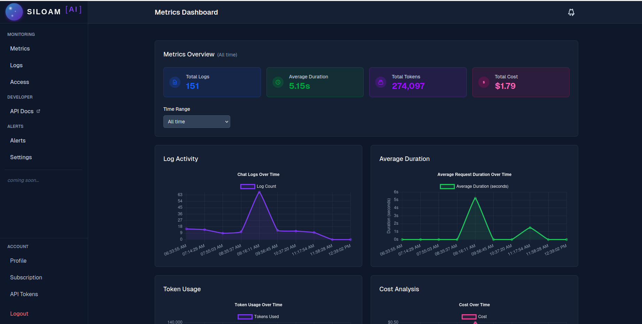
Task: Open the Time Range dropdown
Action: (197, 122)
